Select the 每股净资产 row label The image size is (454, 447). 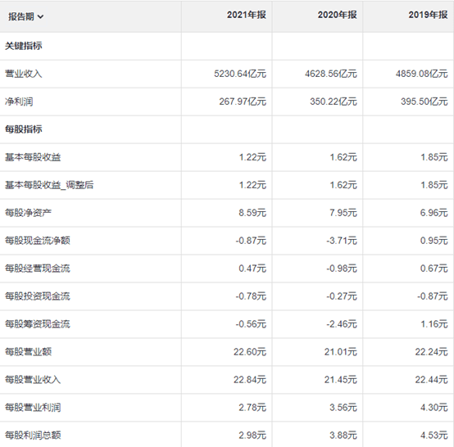[28, 213]
